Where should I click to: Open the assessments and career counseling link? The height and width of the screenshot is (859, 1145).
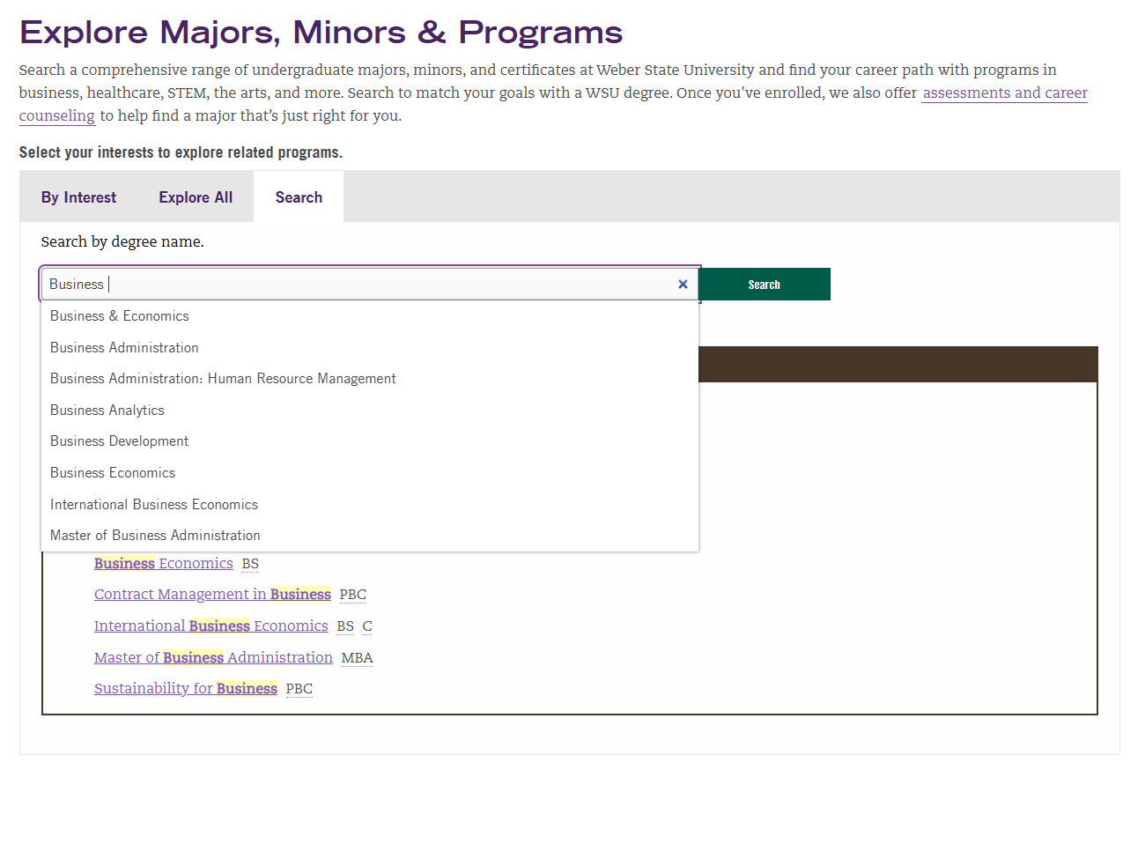click(1005, 93)
